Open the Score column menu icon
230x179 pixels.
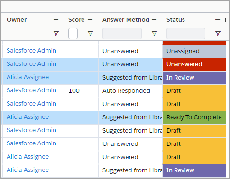[x=90, y=20]
